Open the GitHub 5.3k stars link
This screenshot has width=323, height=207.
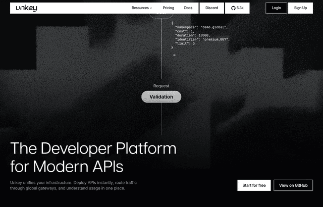(x=237, y=8)
